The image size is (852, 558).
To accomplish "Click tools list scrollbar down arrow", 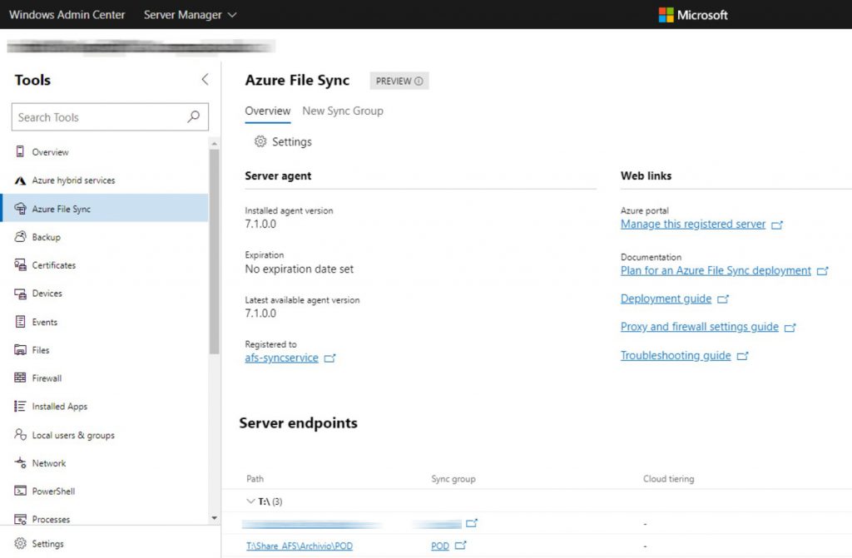I will click(x=214, y=518).
